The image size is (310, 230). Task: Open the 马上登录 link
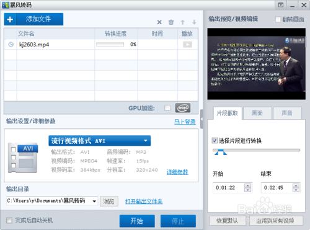(185, 122)
